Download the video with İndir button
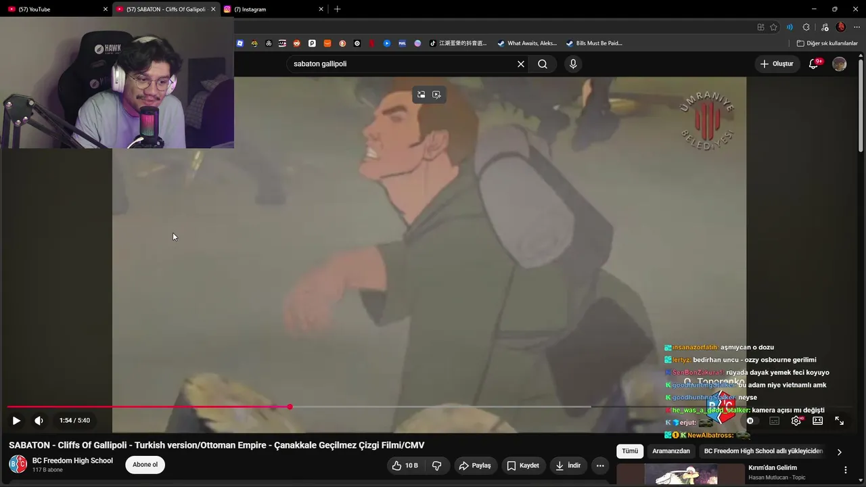 click(568, 465)
